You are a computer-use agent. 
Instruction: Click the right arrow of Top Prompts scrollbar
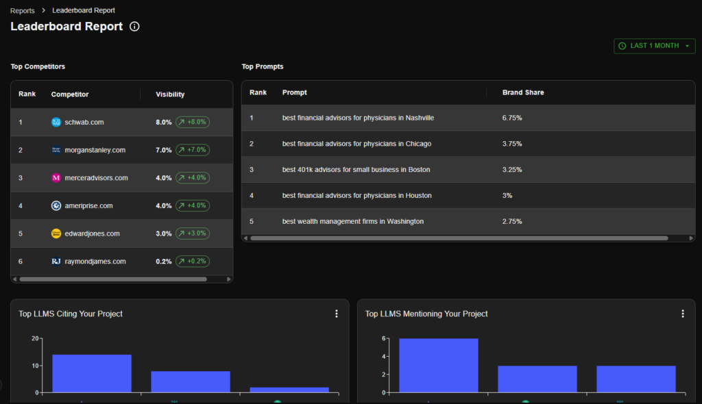(x=691, y=238)
